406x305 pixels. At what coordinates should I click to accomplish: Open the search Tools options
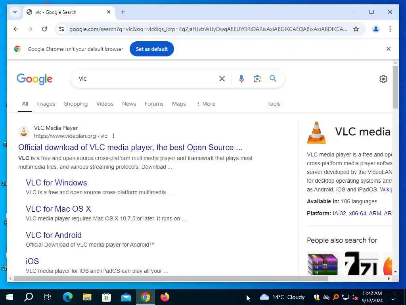pos(274,104)
